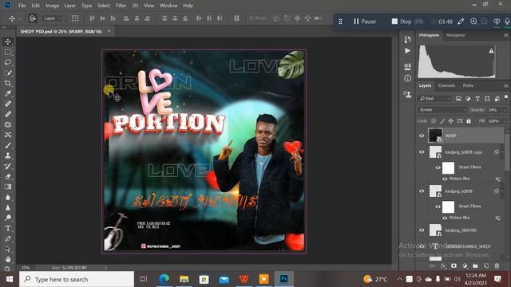Image resolution: width=511 pixels, height=287 pixels.
Task: Select the Blur tool droplet icon
Action: coord(8,197)
